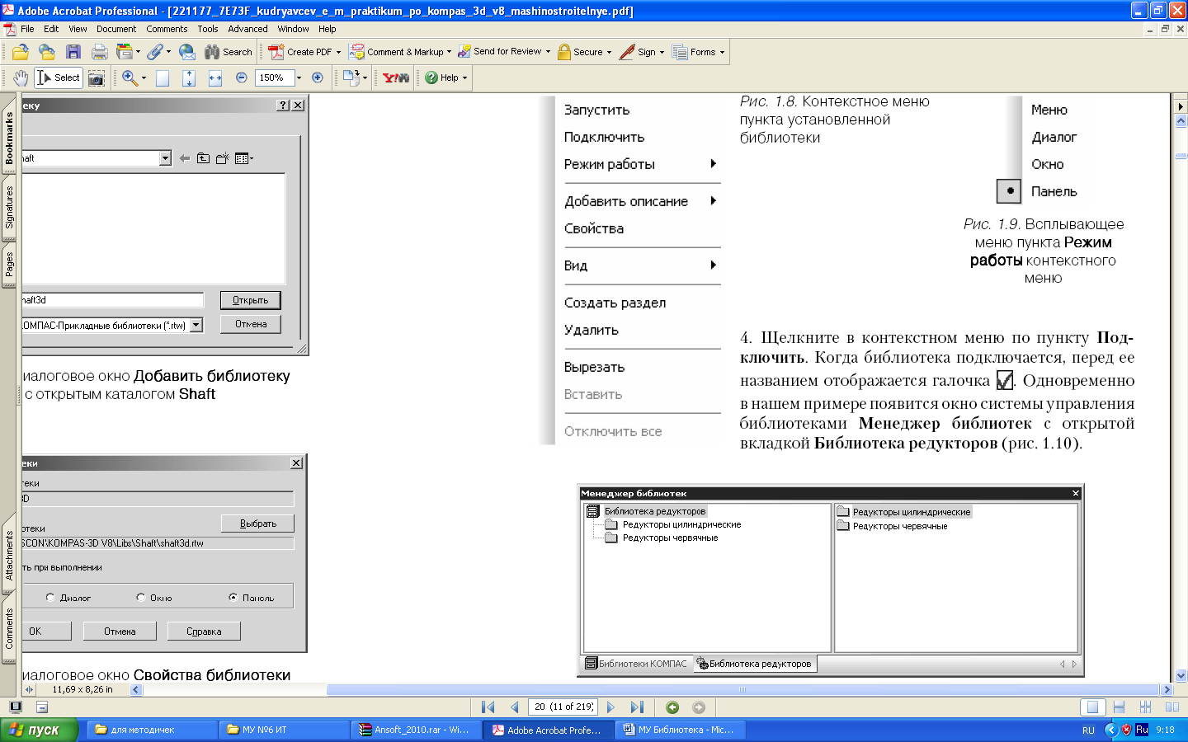Switch to Single Page layout
Screen dimensions: 1188x742
point(1092,707)
